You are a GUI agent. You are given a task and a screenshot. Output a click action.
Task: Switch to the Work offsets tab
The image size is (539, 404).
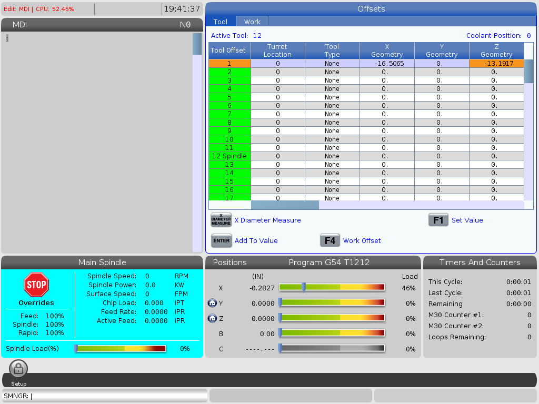[x=252, y=22]
